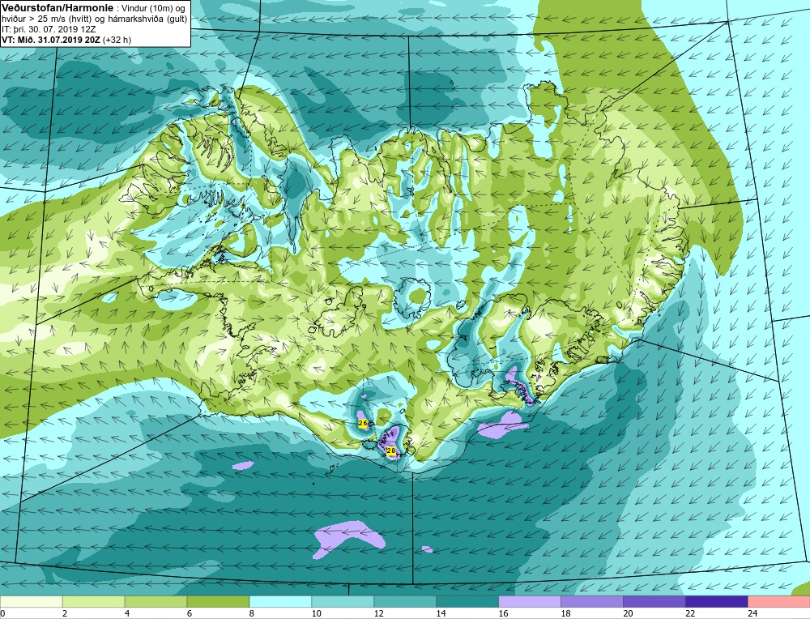Screen dimensions: 810x619
Task: Pick the 6–8 m/s olive green legend swatch
Action: click(x=218, y=602)
